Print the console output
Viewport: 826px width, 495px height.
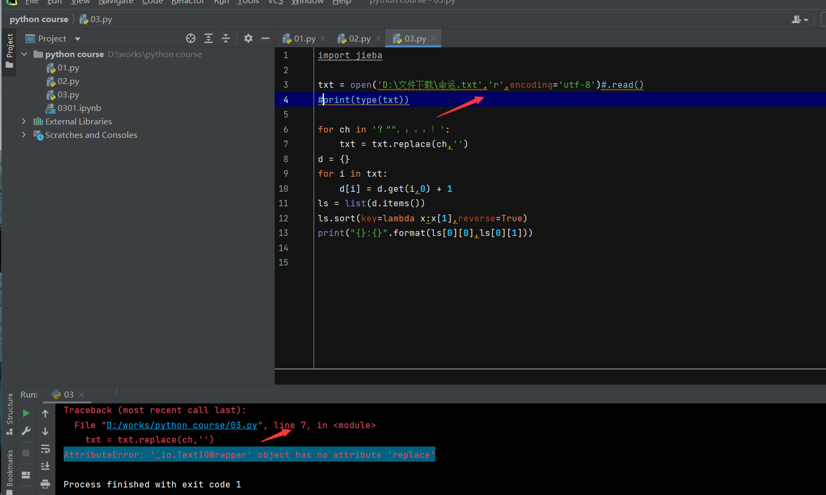[x=46, y=484]
